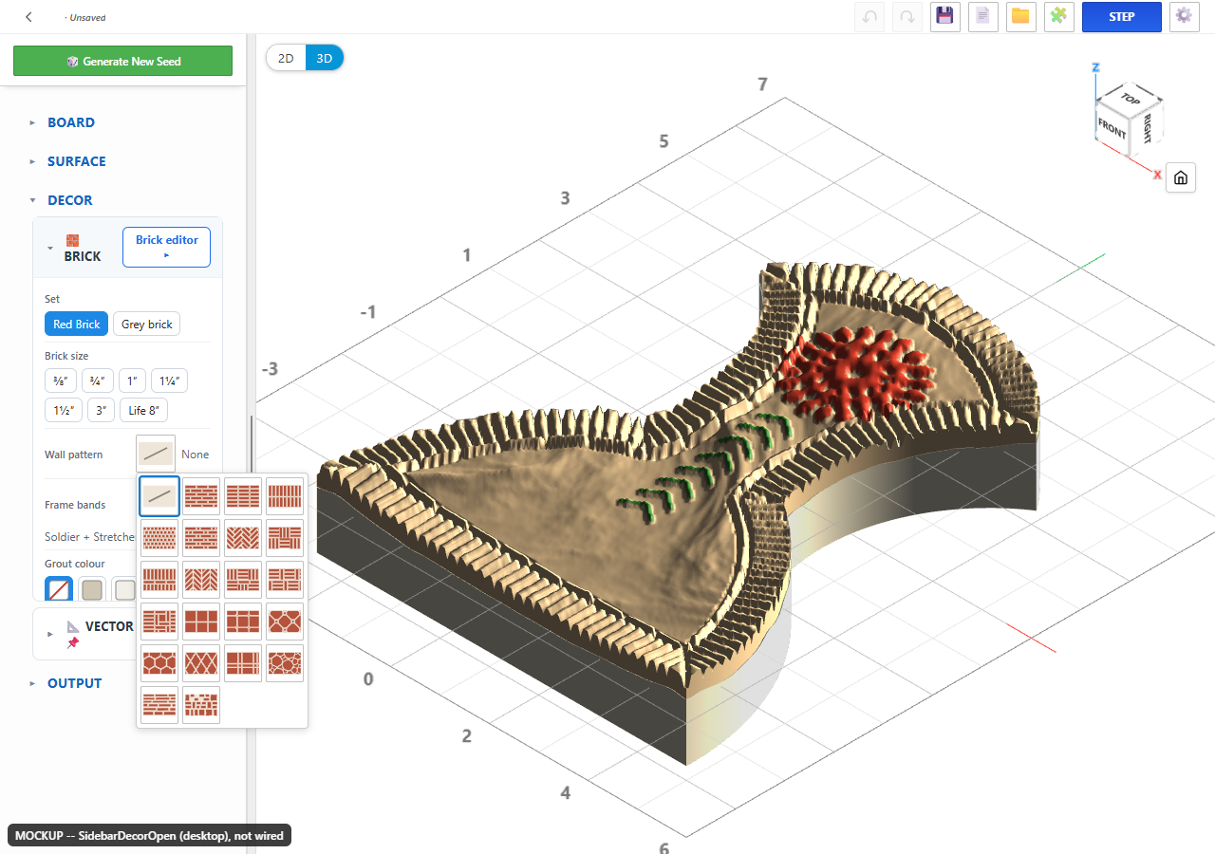Click the green puzzle piece icon
This screenshot has height=854, width=1215.
1058,17
